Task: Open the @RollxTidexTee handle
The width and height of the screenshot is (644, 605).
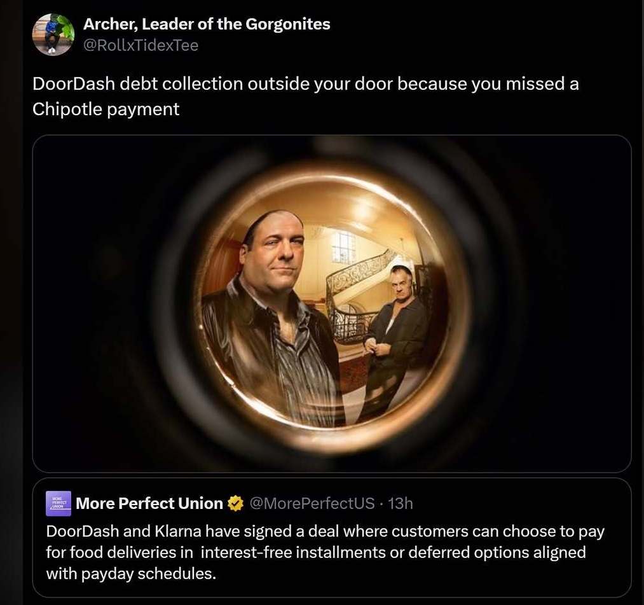Action: click(141, 45)
